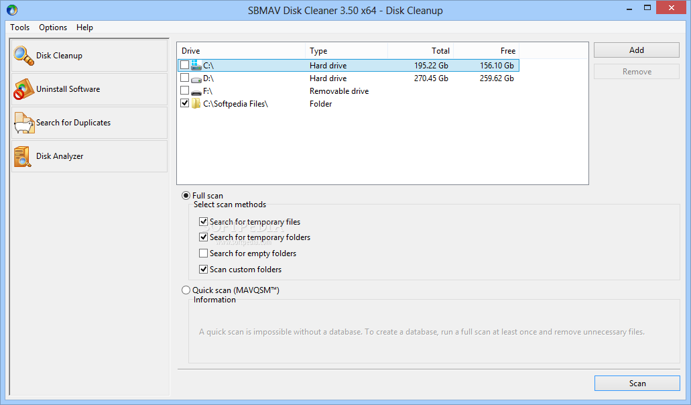Viewport: 691px width, 405px height.
Task: Click the Removable drive type cell
Action: click(x=339, y=91)
